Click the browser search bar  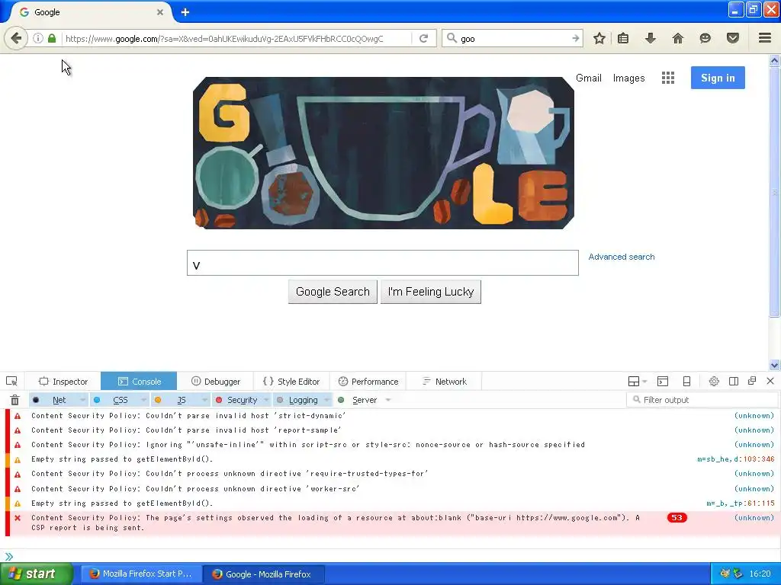513,38
